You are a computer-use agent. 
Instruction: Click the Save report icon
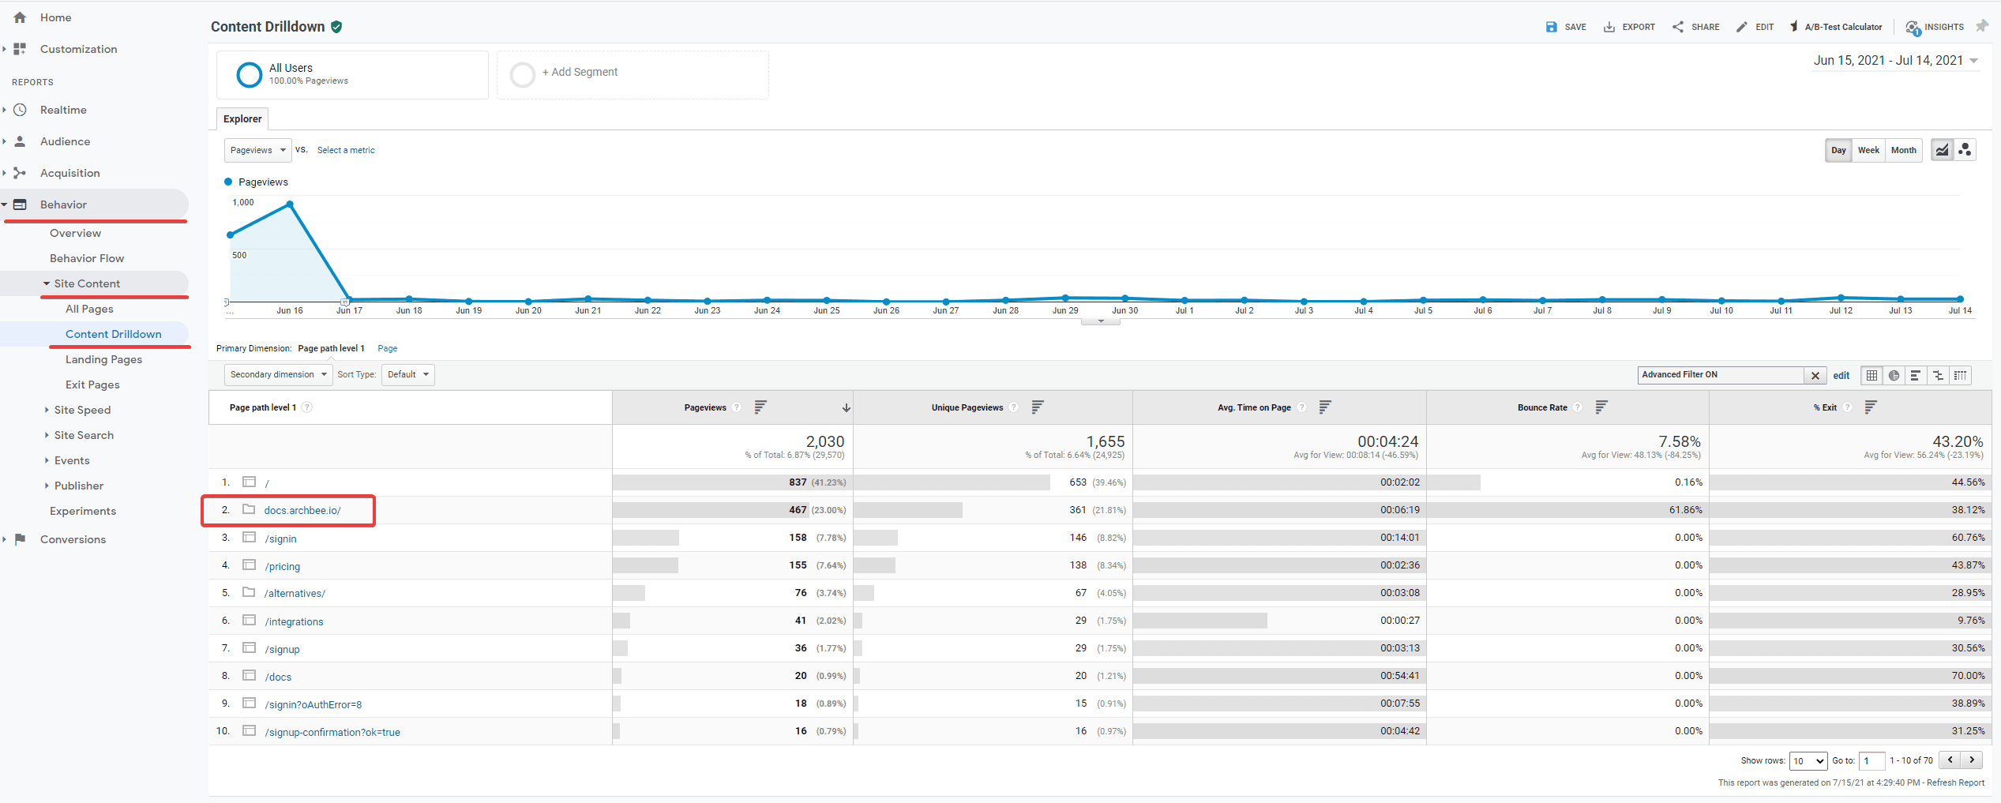click(x=1551, y=27)
